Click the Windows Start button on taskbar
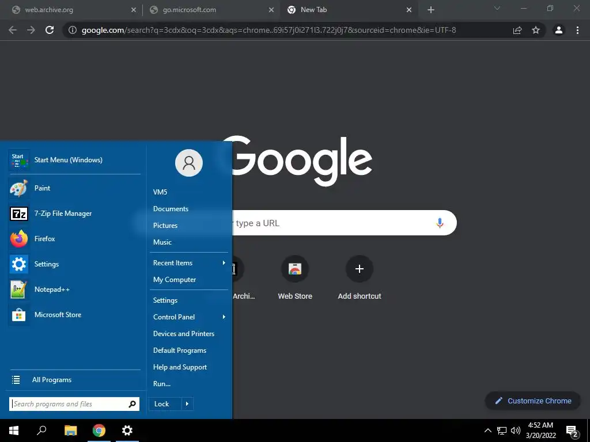The image size is (590, 442). [x=14, y=430]
